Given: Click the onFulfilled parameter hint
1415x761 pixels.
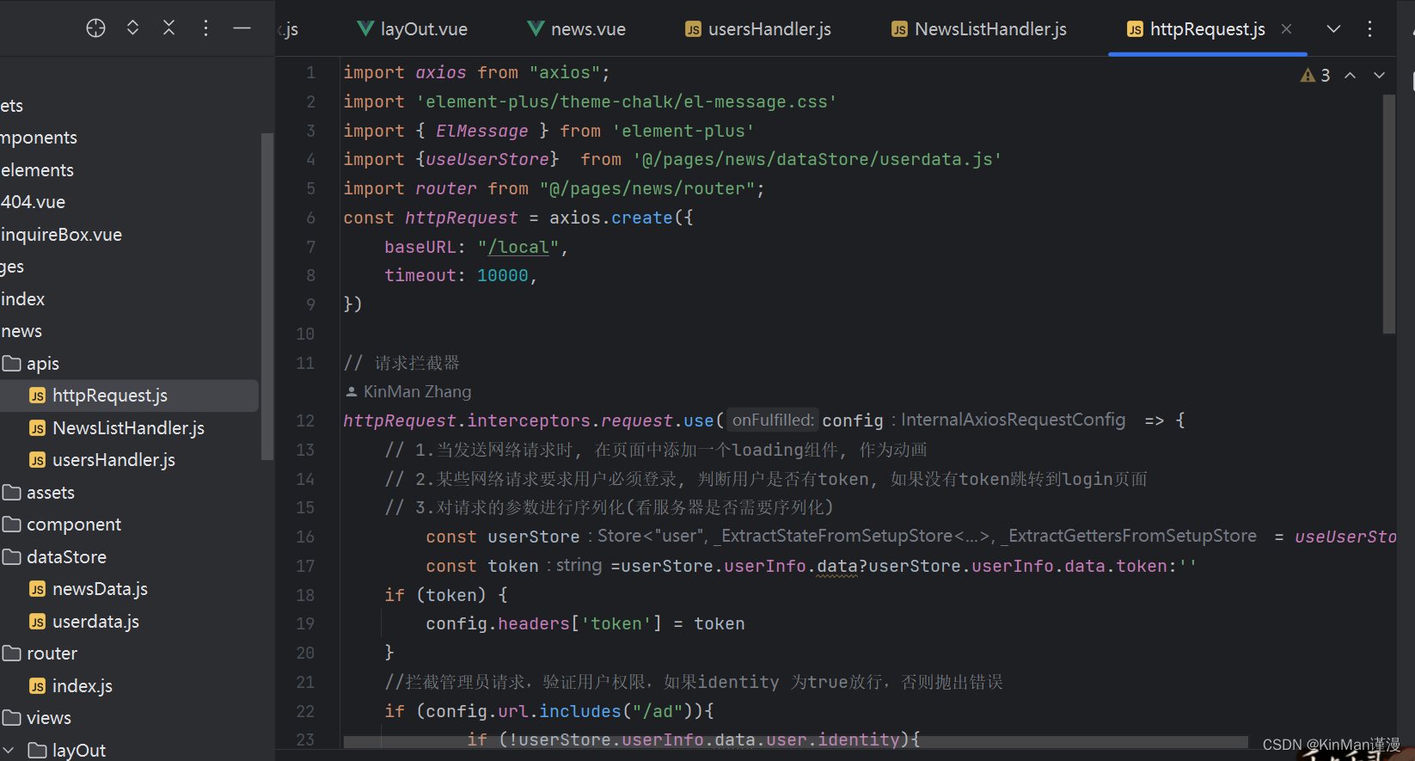Looking at the screenshot, I should click(773, 420).
